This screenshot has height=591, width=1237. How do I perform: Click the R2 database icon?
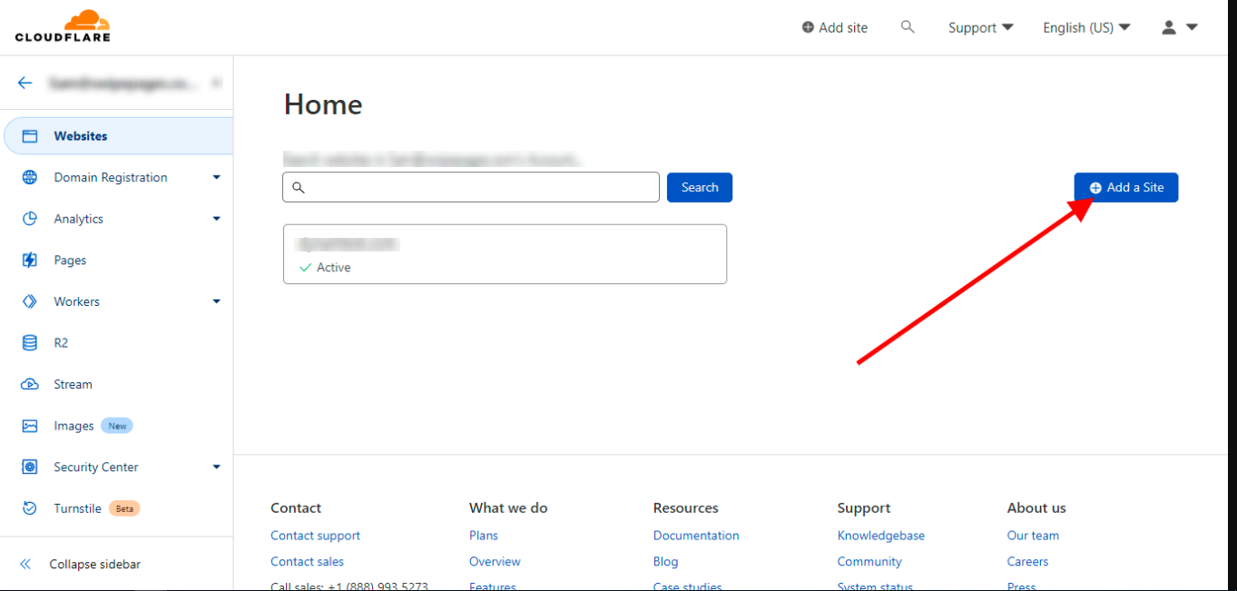pos(30,342)
